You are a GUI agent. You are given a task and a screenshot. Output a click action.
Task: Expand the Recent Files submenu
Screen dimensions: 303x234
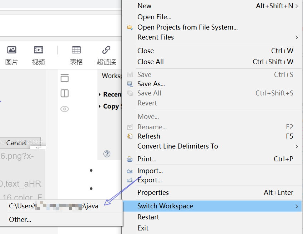tap(297, 37)
